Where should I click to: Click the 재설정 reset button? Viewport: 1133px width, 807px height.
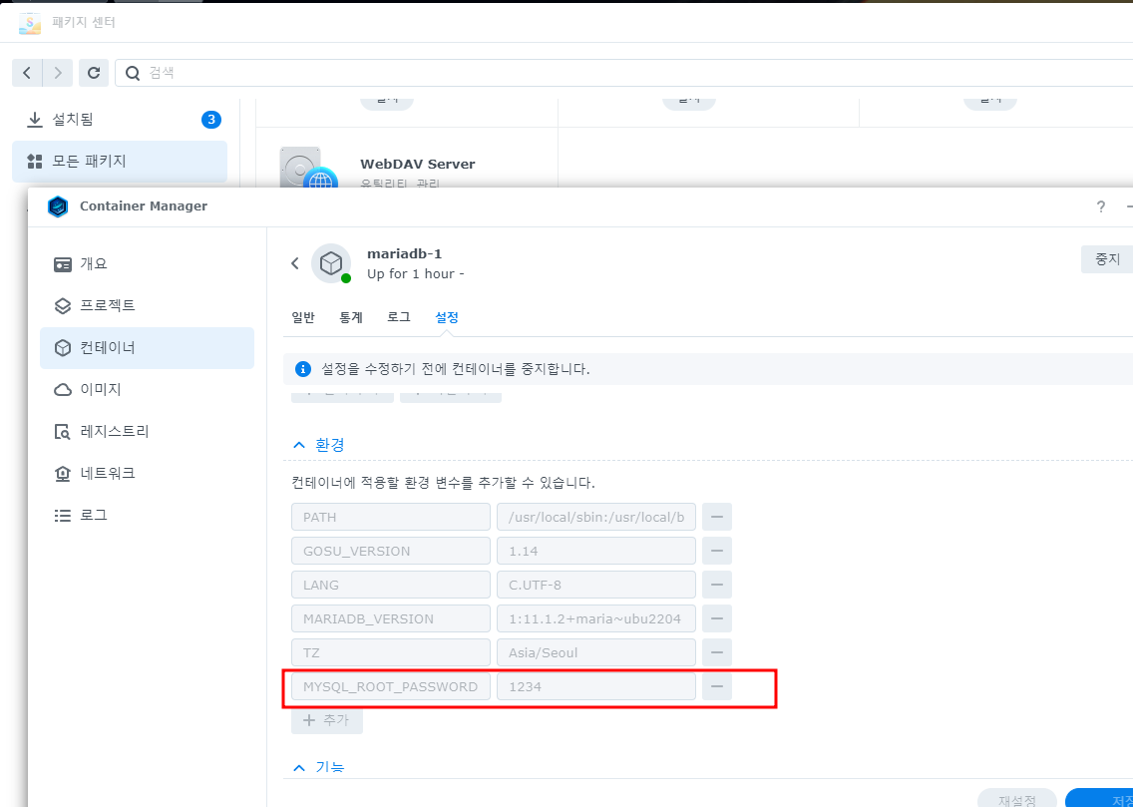click(1017, 800)
